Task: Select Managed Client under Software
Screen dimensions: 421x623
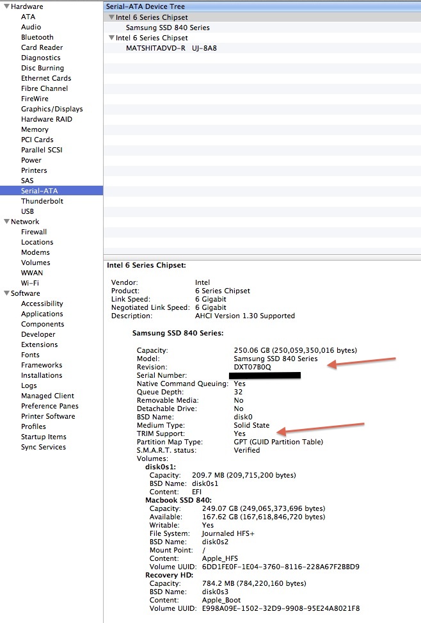Action: (47, 396)
